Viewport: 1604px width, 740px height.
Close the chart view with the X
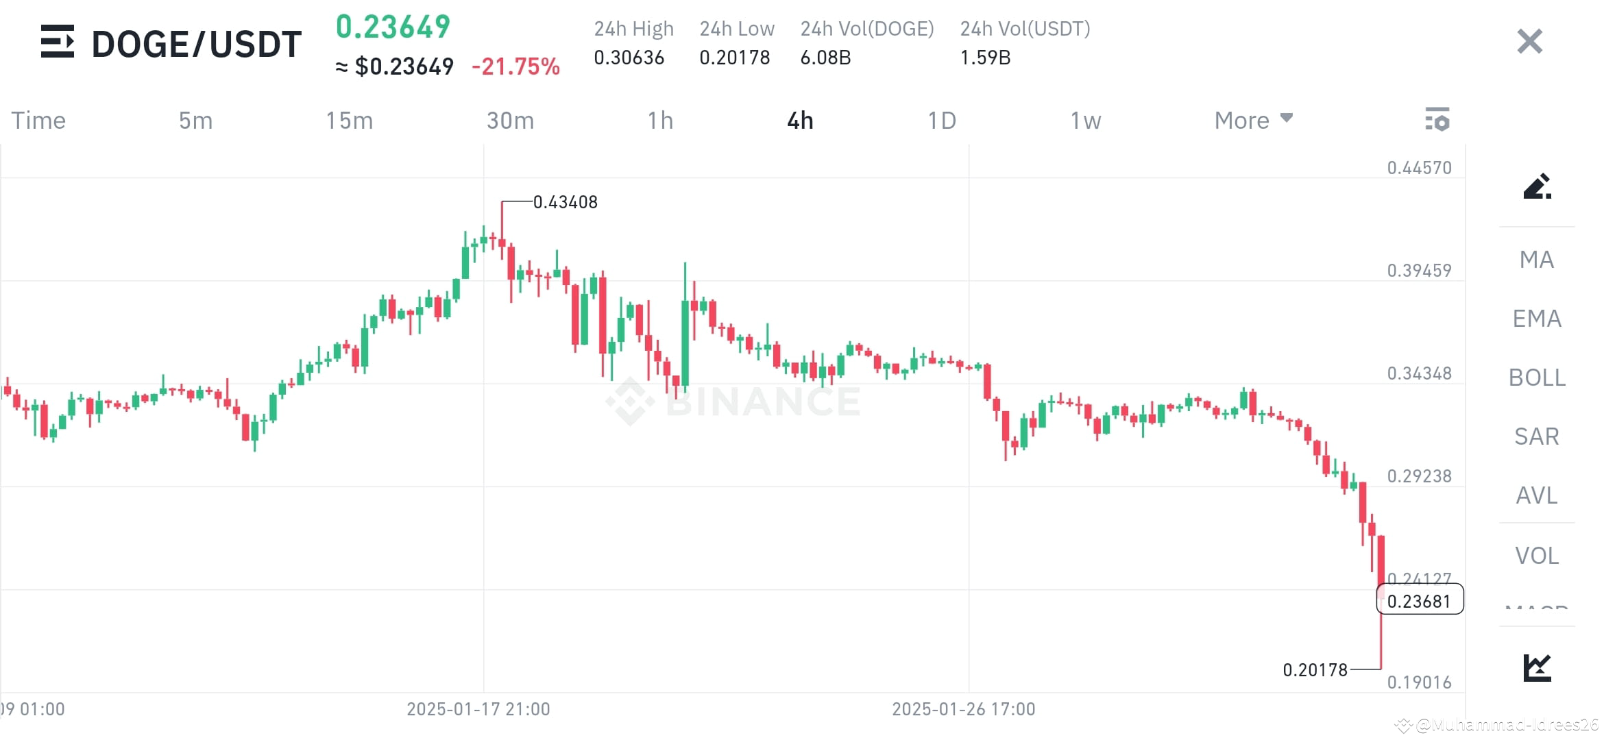(1529, 42)
